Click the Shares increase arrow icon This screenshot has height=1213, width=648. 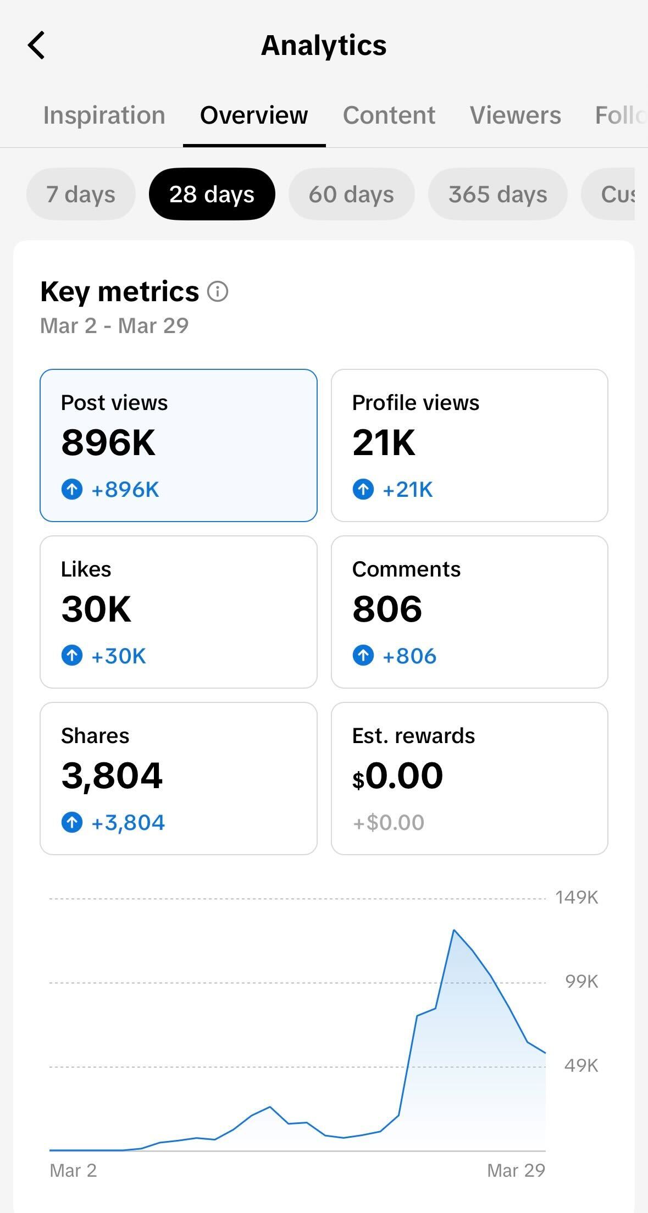coord(72,822)
